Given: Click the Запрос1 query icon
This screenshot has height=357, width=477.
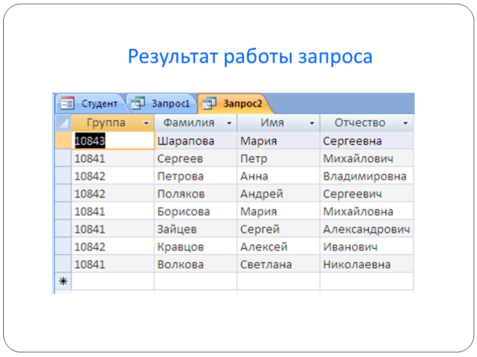Looking at the screenshot, I should point(138,103).
